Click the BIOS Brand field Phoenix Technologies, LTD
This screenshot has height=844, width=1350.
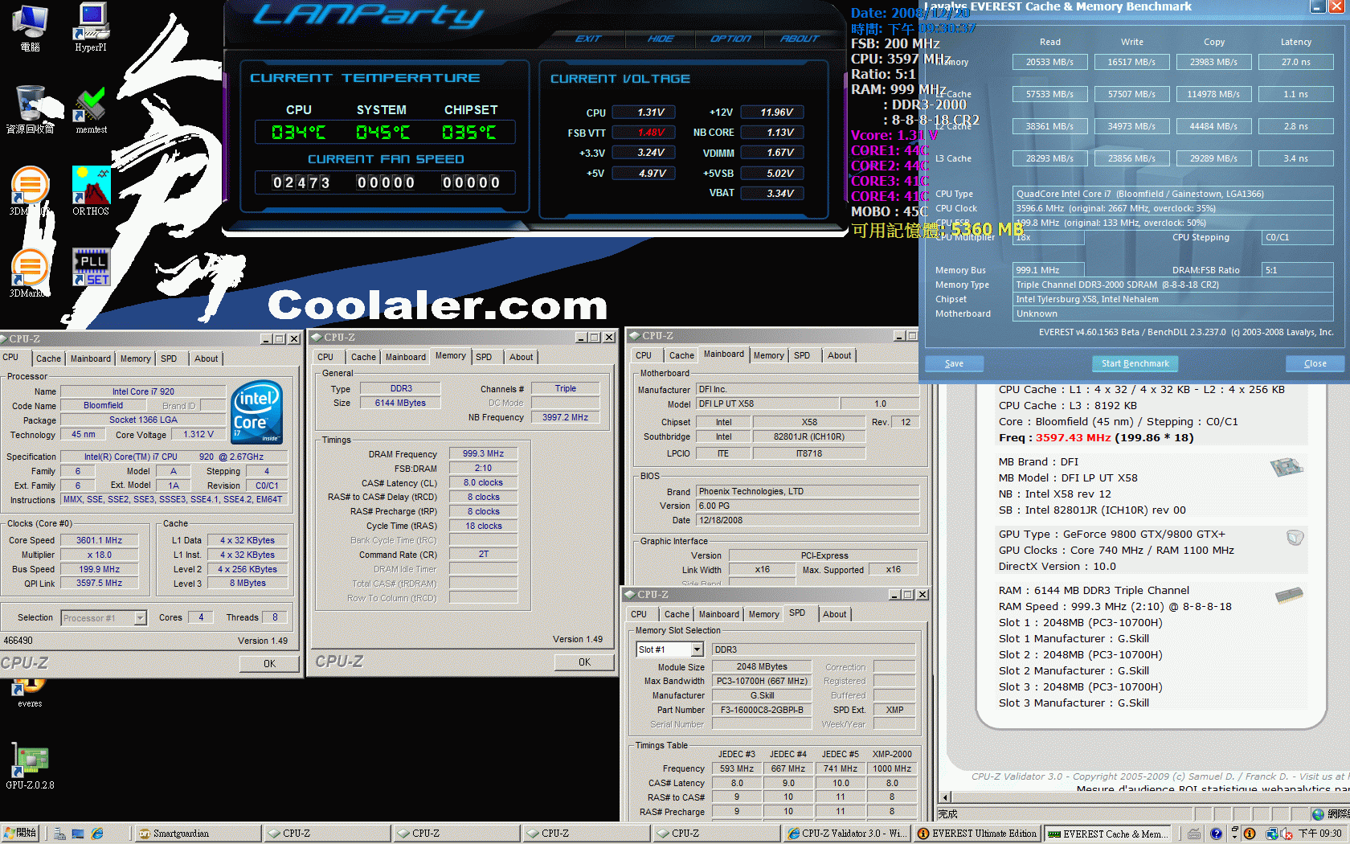(807, 492)
